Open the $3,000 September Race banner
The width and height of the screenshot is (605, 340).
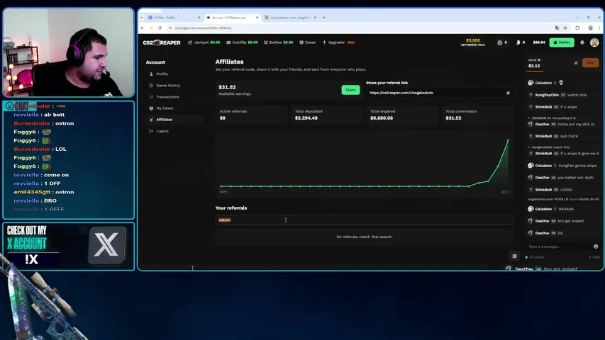coord(473,42)
